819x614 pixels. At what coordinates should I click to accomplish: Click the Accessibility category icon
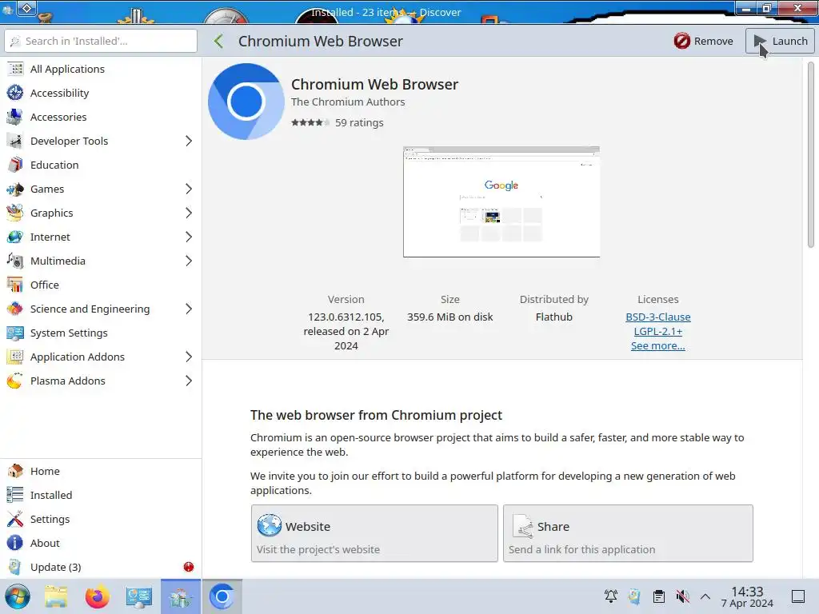(15, 93)
